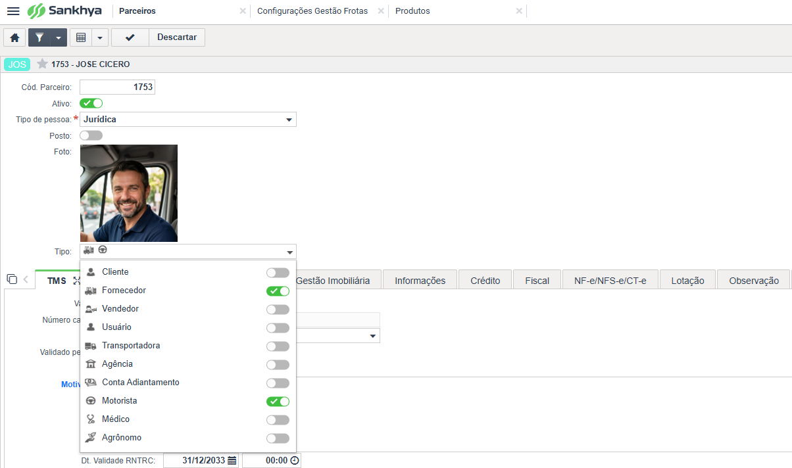This screenshot has height=468, width=792.
Task: Go to the home screen icon
Action: pyautogui.click(x=14, y=37)
